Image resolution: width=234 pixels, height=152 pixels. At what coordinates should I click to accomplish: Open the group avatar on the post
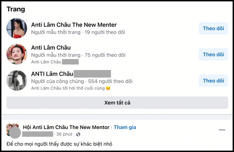point(12,127)
